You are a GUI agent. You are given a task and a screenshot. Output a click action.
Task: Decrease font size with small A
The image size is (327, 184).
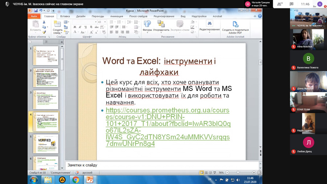pos(97,32)
